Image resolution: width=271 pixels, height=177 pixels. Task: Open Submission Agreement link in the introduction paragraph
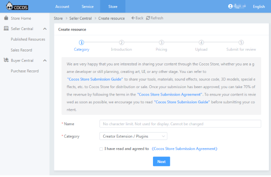pos(169,95)
